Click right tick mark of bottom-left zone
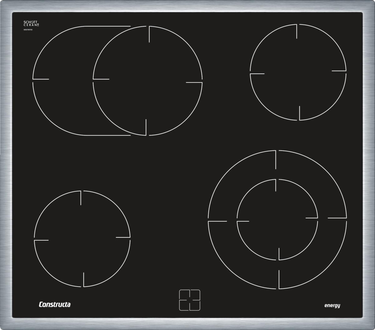Screen dimensions: 375x330 (123, 237)
